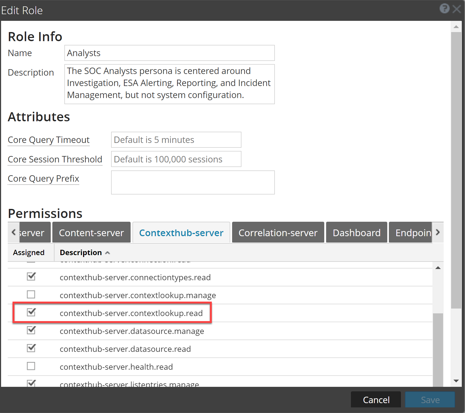The width and height of the screenshot is (465, 413).
Task: Click the permissions list scrollbar thumb
Action: click(438, 350)
